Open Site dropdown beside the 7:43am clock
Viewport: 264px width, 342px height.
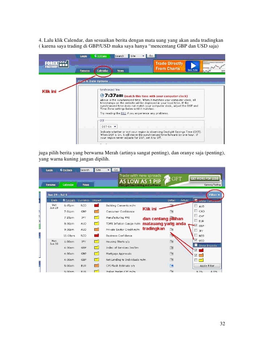point(103,170)
